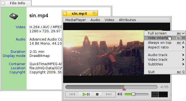Screen dimensions: 186x101
Task: Toggle play/pause playback
Action: 86,94
